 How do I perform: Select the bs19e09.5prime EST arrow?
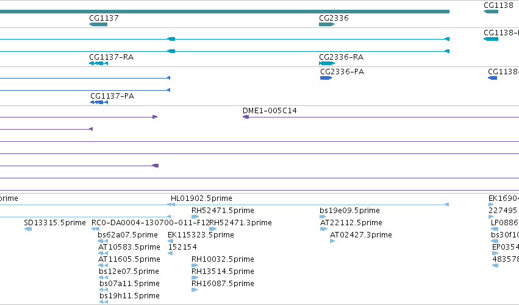click(323, 217)
